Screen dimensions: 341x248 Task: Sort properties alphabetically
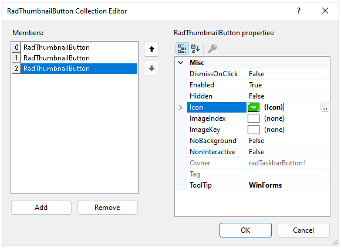tap(195, 49)
